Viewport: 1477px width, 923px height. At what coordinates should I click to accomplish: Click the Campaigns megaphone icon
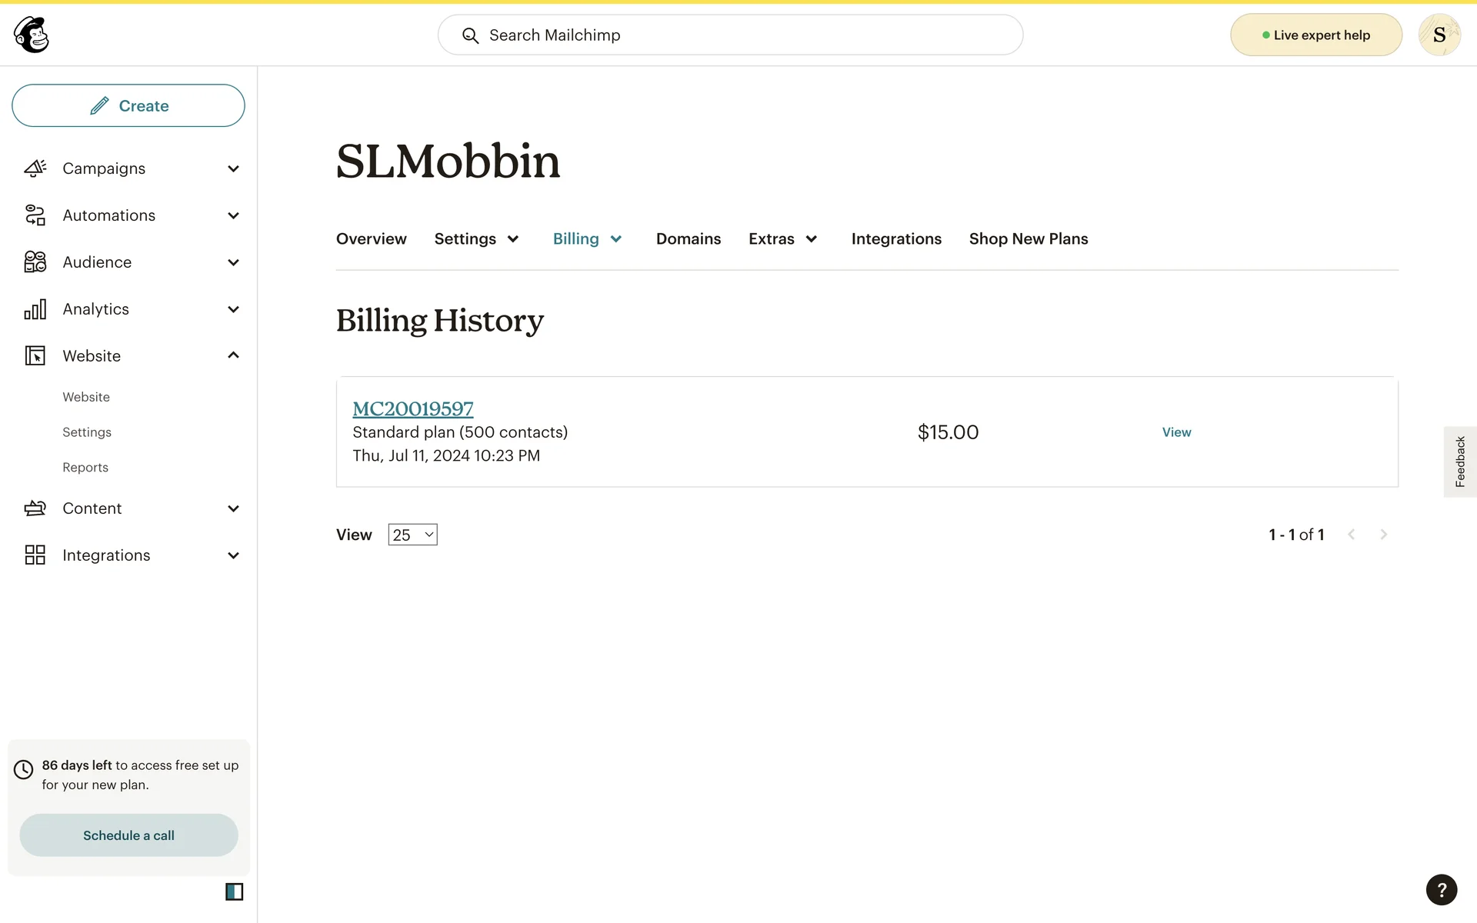(x=35, y=168)
